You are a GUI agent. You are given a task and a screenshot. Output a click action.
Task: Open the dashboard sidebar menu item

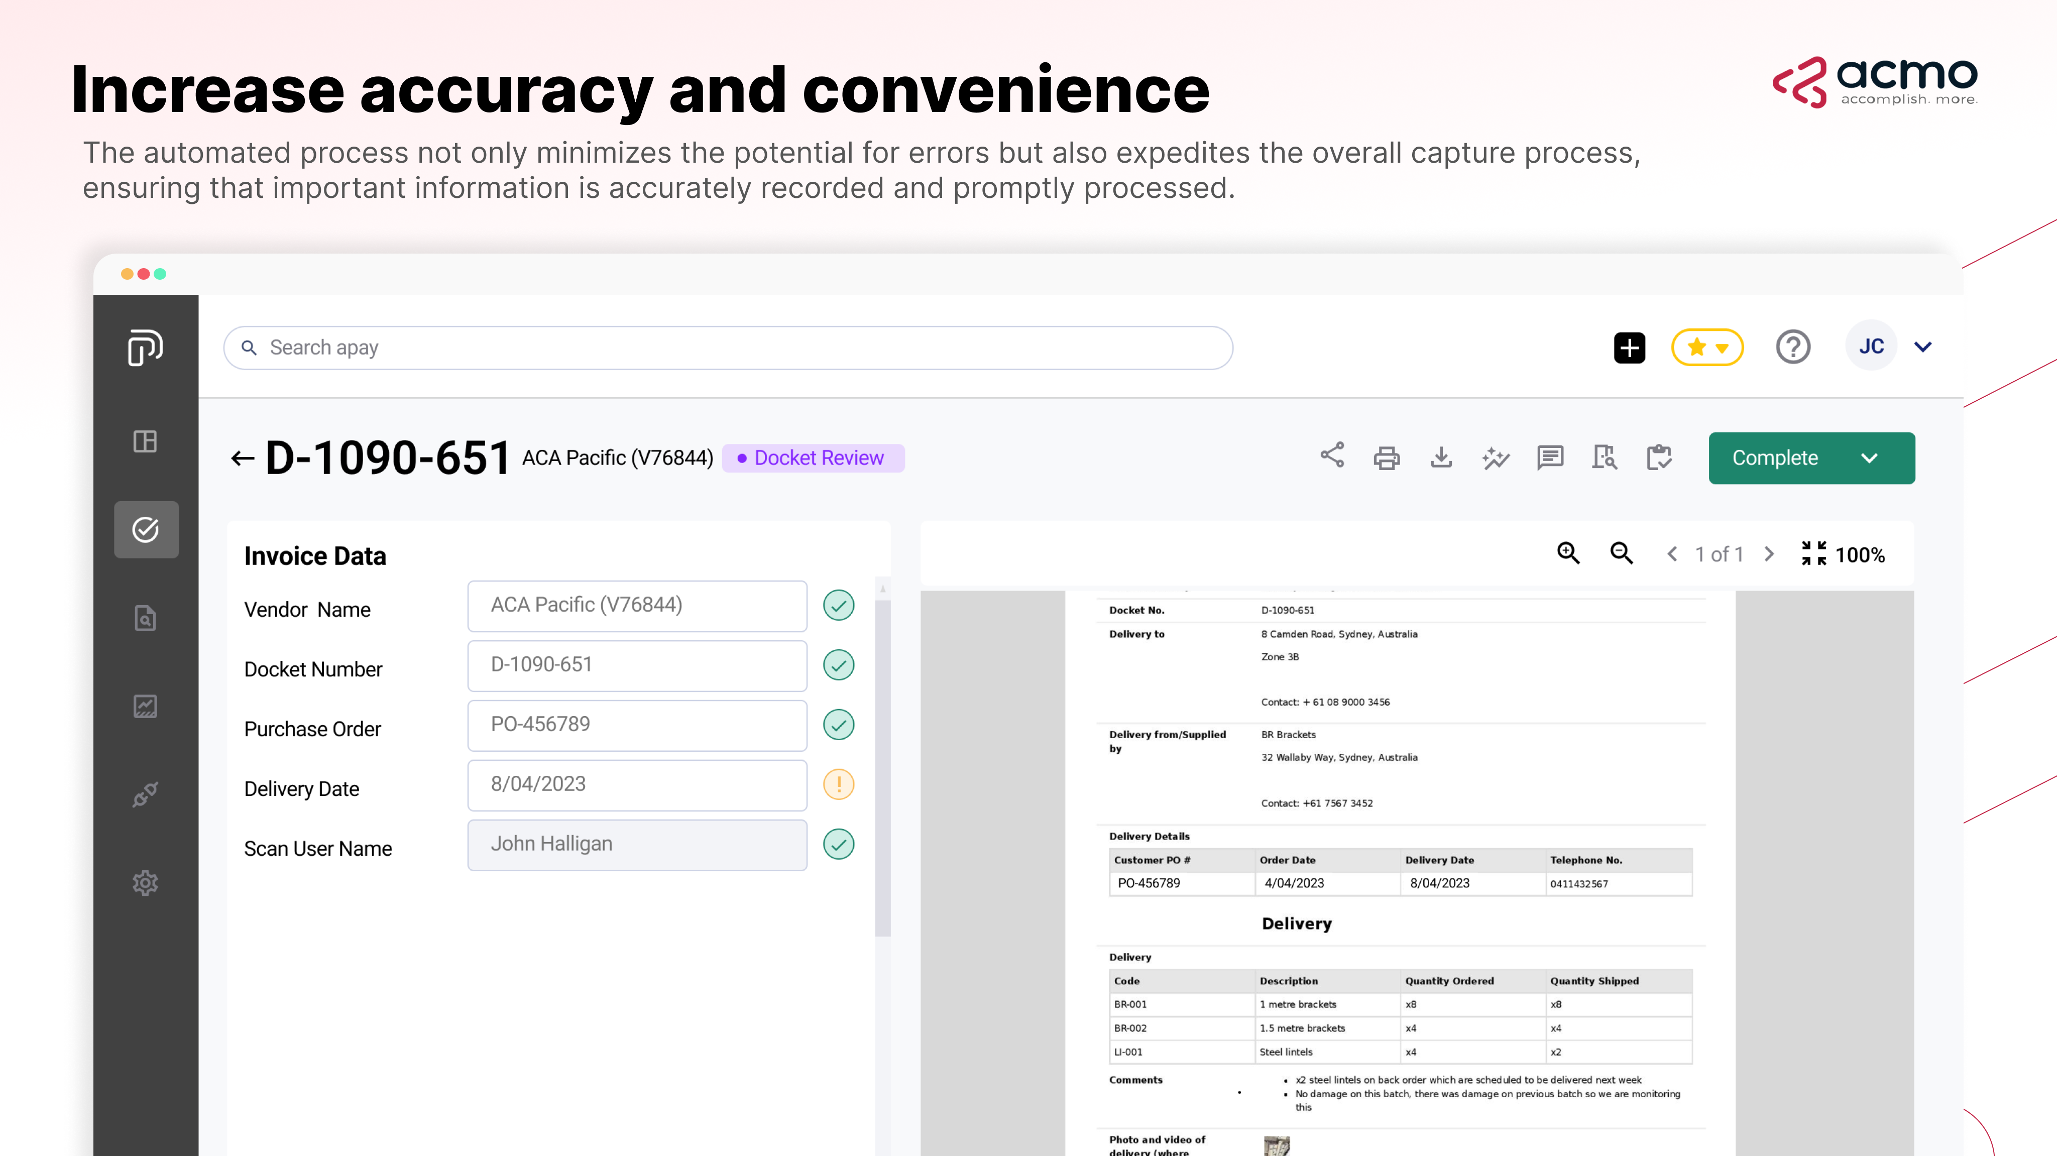(145, 441)
